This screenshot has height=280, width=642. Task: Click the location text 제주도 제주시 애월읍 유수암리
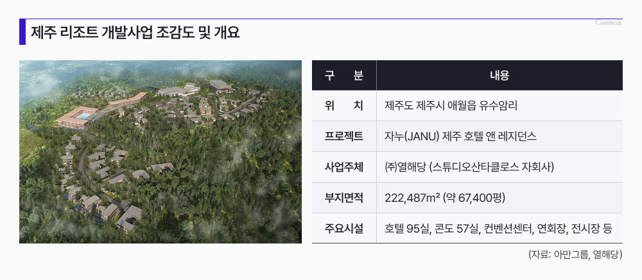pos(451,106)
